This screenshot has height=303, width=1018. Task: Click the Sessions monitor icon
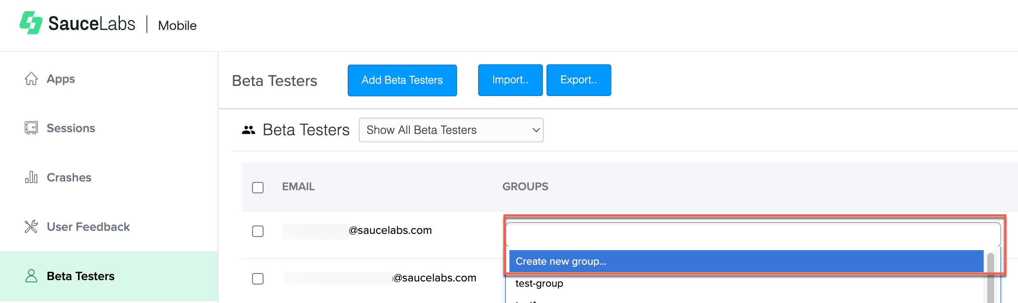point(31,128)
